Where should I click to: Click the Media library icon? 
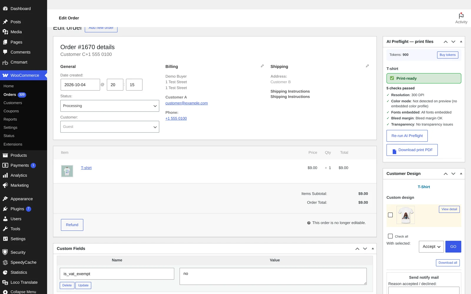(5, 32)
